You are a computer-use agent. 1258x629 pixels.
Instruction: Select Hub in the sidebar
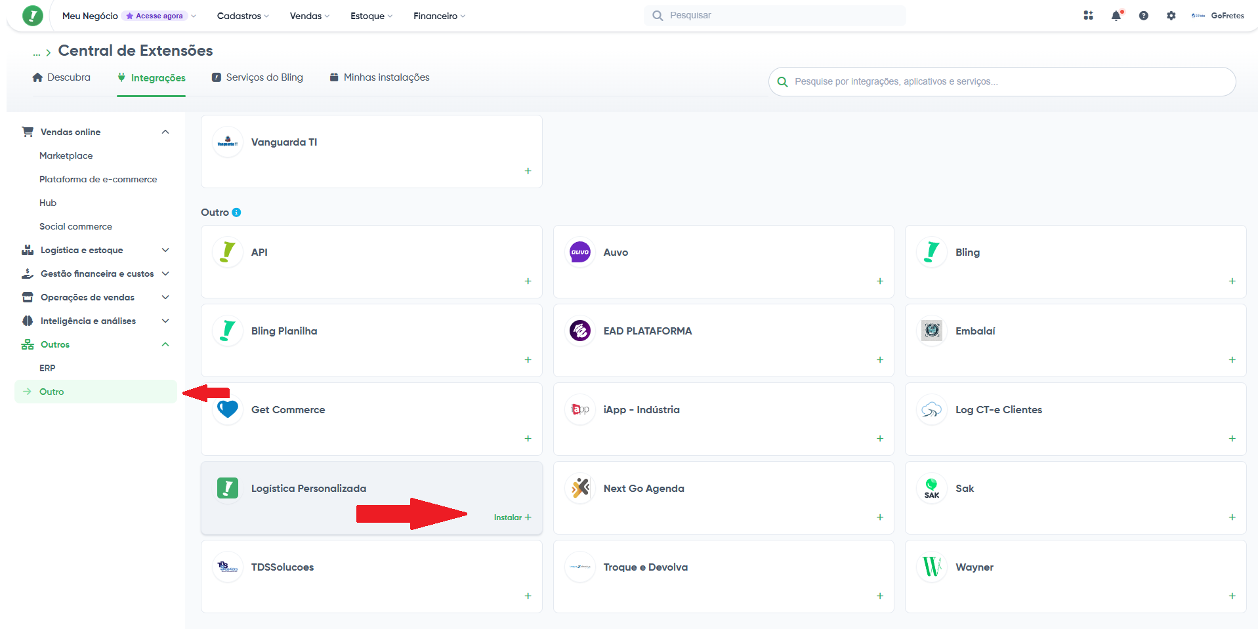click(48, 203)
